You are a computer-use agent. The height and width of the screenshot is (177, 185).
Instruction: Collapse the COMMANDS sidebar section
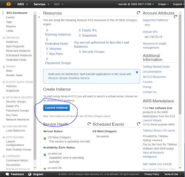coord(4,156)
